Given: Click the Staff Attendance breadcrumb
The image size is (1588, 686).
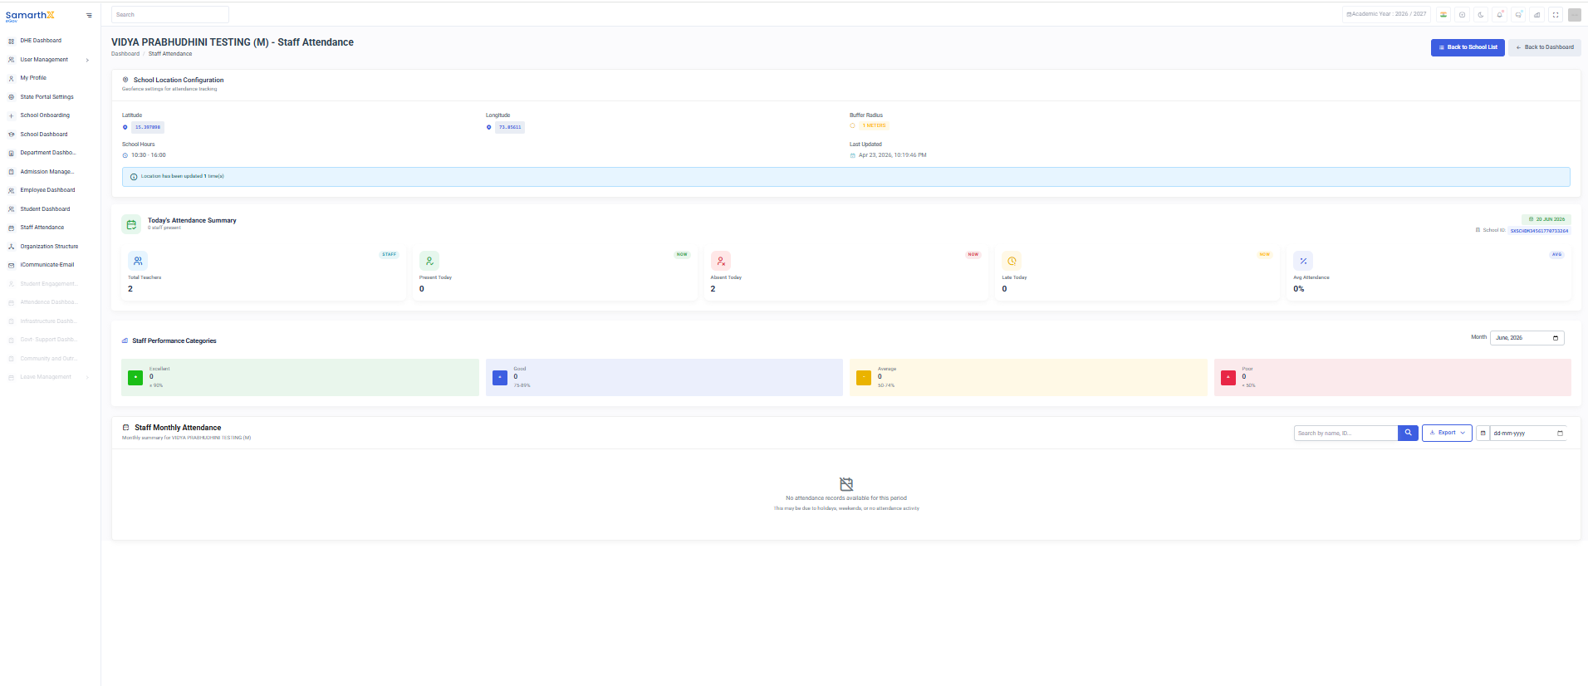Looking at the screenshot, I should 170,54.
